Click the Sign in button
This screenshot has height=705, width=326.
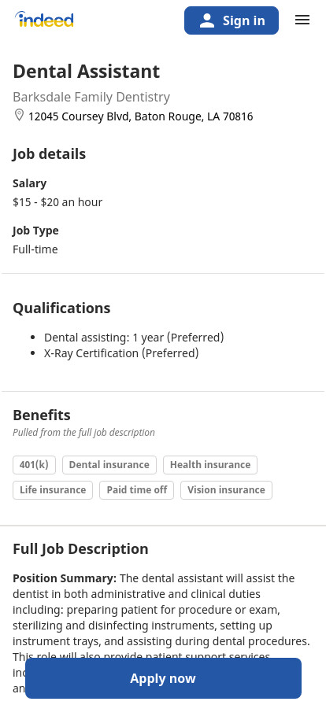click(x=232, y=20)
